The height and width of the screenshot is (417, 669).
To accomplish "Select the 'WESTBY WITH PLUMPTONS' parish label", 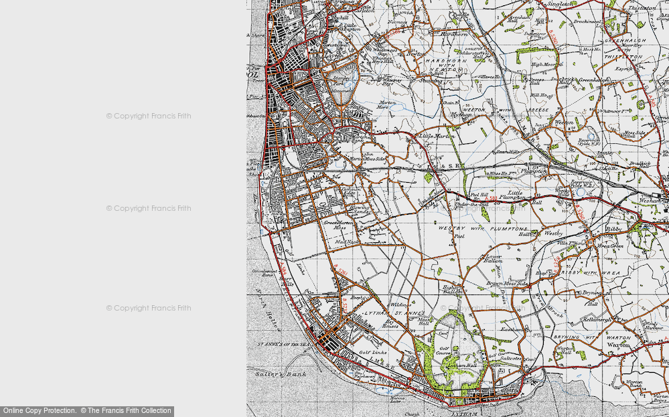I will pos(484,228).
